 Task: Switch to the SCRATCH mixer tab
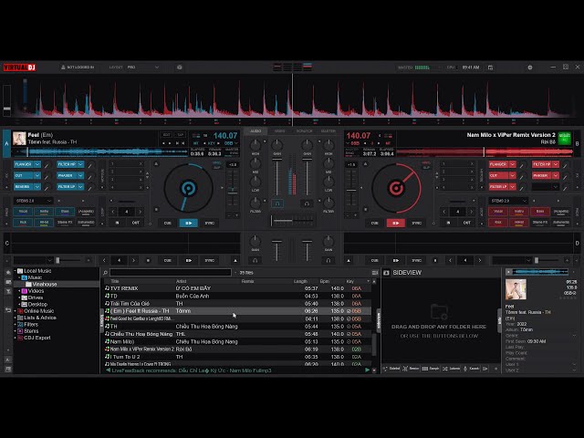click(304, 131)
